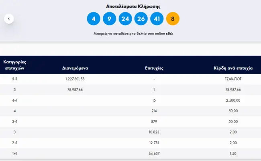Click the blue number 4 ball
This screenshot has height=161, width=261.
point(94,19)
